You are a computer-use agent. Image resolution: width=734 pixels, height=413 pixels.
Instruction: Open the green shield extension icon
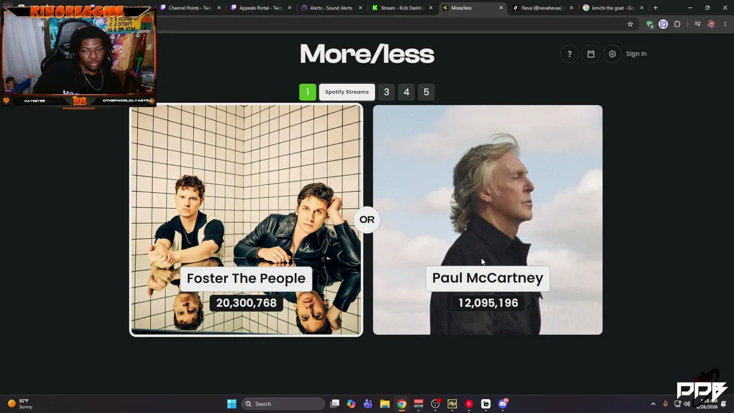pyautogui.click(x=649, y=24)
